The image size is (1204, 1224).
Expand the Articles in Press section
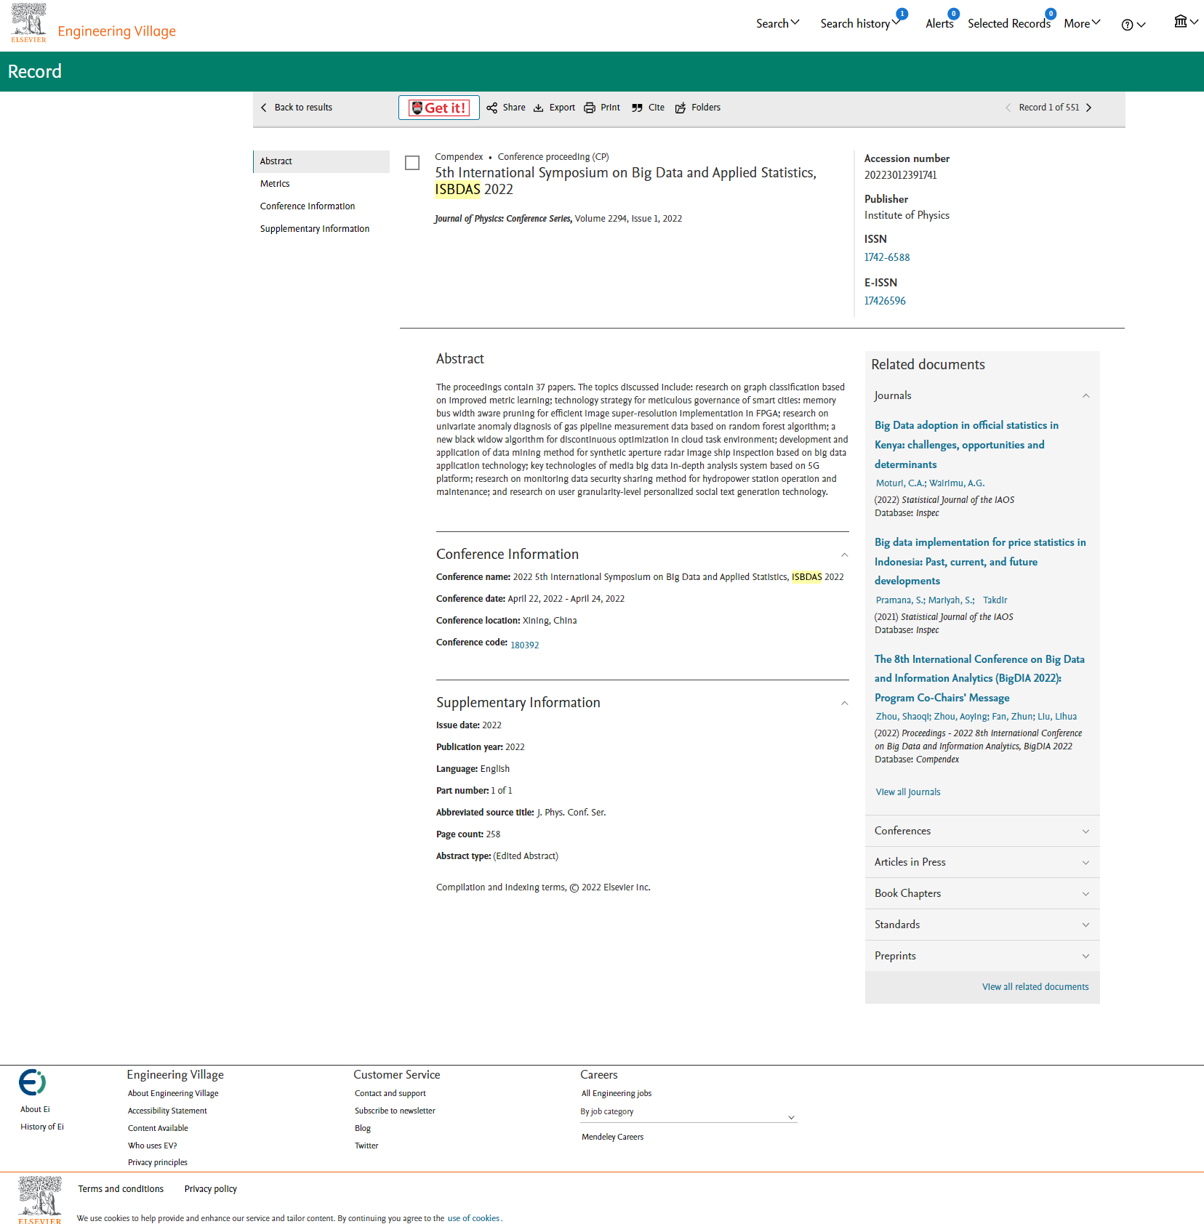pyautogui.click(x=982, y=862)
